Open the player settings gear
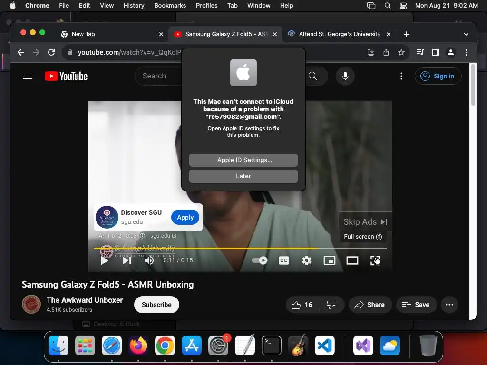The width and height of the screenshot is (487, 365). point(307,260)
